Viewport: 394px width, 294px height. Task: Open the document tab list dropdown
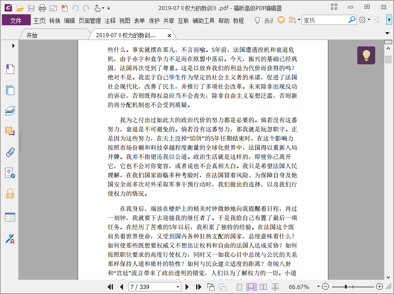pos(388,33)
